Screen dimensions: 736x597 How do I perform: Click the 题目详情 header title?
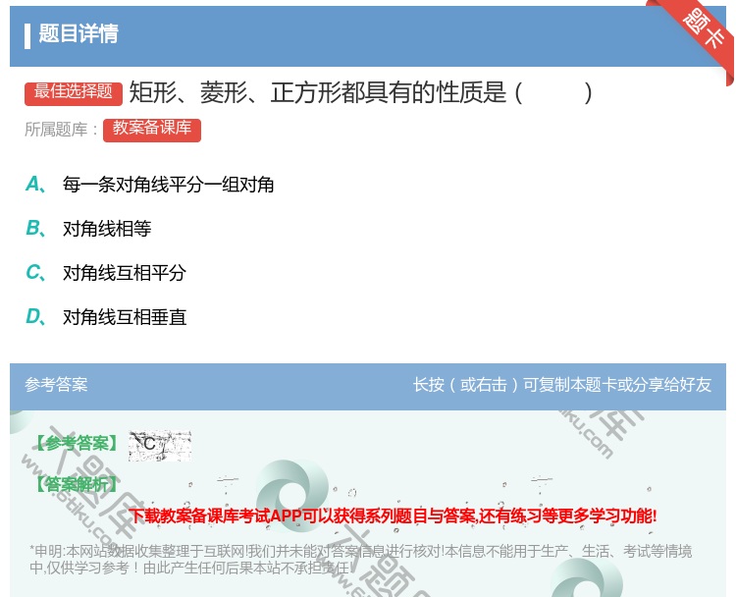(78, 33)
